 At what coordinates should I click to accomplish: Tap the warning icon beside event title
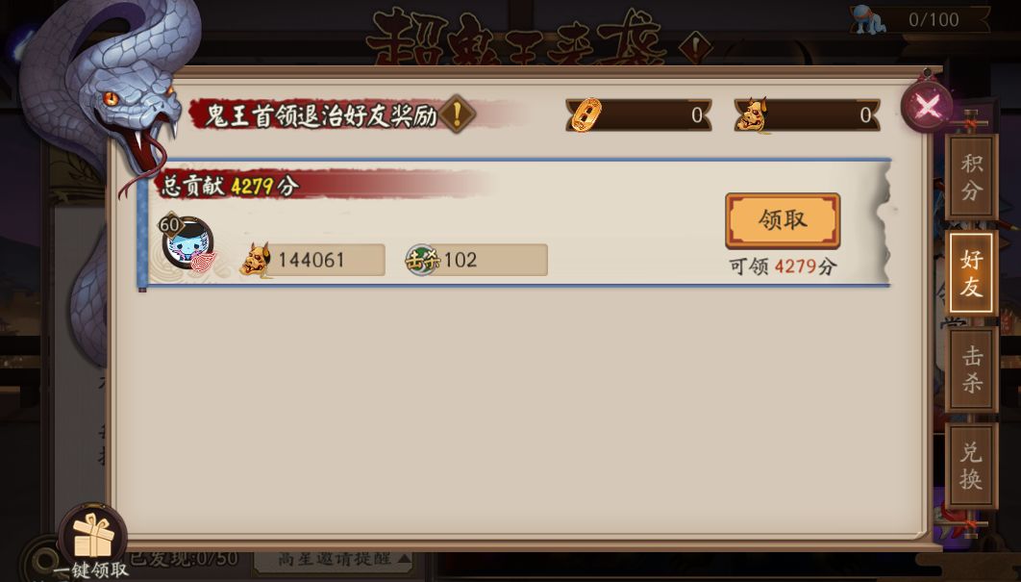[x=695, y=48]
